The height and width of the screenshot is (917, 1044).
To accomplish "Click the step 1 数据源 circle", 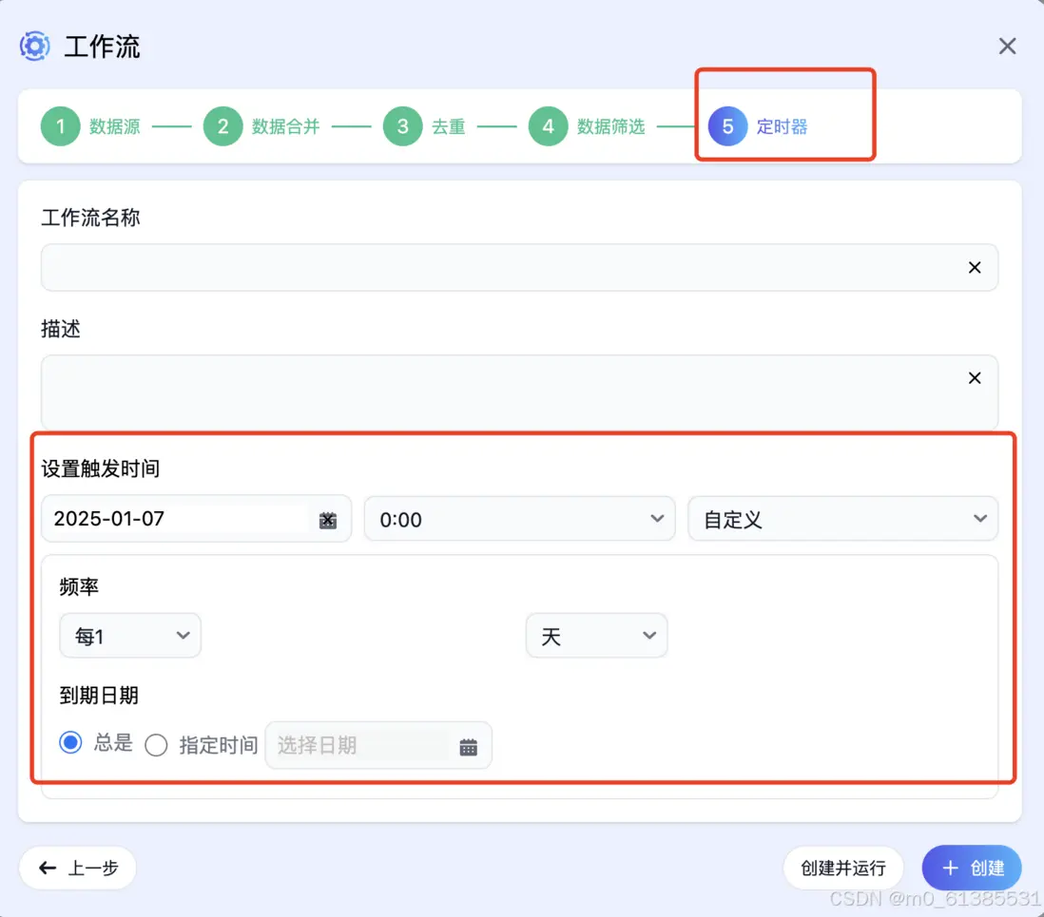I will [60, 126].
